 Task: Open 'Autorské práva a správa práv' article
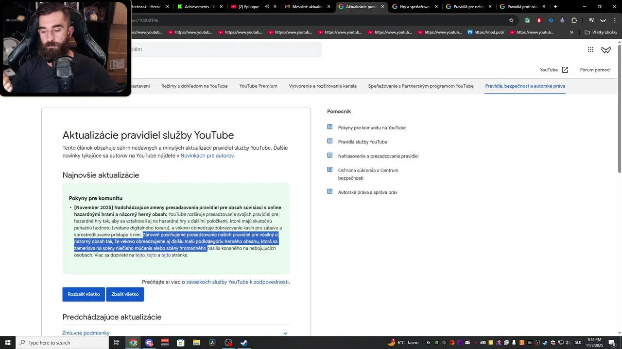coord(367,192)
